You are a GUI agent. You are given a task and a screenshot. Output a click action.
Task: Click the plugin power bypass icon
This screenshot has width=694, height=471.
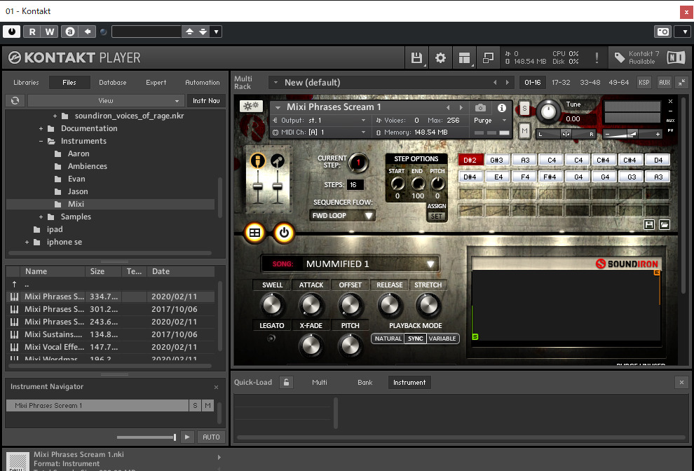click(x=11, y=32)
